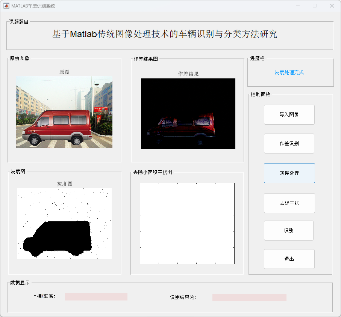Screen dimensions: 341x317
Task: Click the 基于Matlab project title heading
Action: pos(165,34)
